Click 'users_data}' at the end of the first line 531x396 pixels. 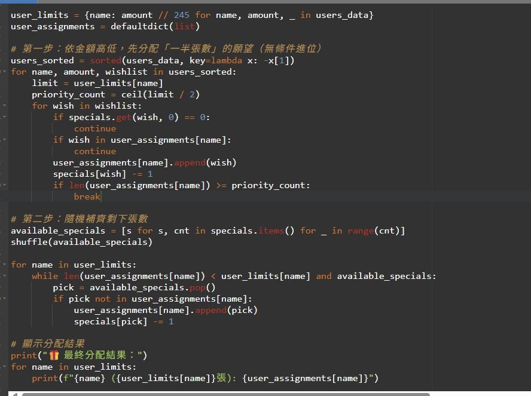[x=344, y=15]
